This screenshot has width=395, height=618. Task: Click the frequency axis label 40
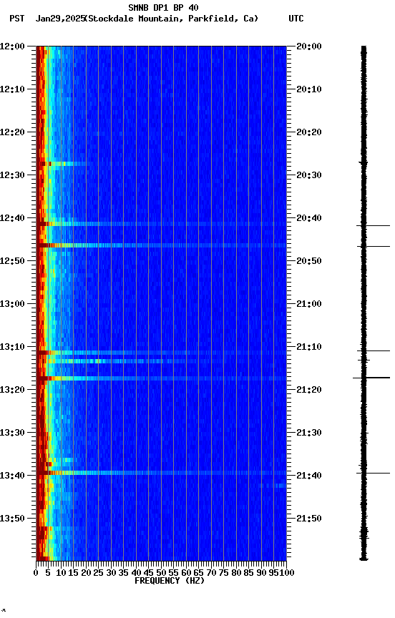tap(136, 573)
